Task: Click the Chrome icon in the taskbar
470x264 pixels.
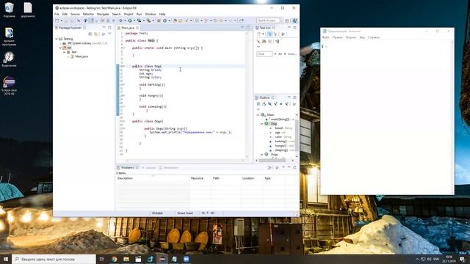Action: click(114, 259)
